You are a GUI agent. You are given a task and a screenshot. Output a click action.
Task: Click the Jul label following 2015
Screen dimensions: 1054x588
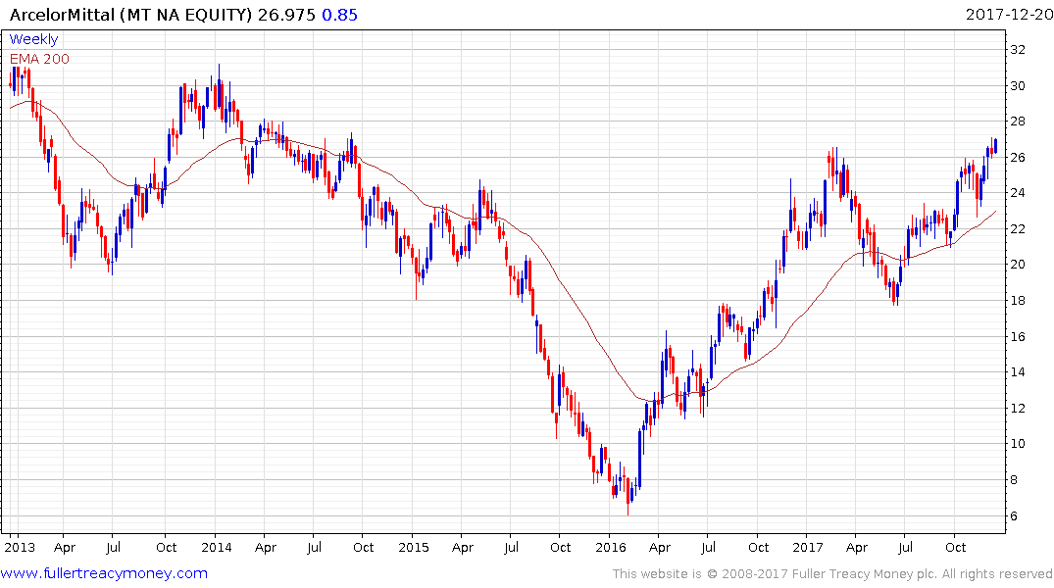(x=511, y=547)
